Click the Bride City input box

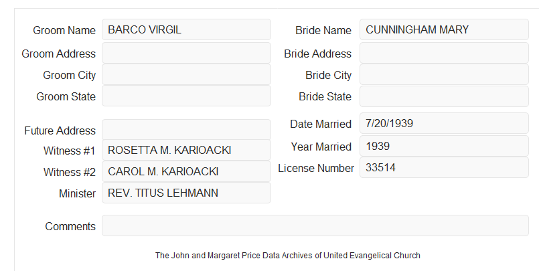[444, 74]
